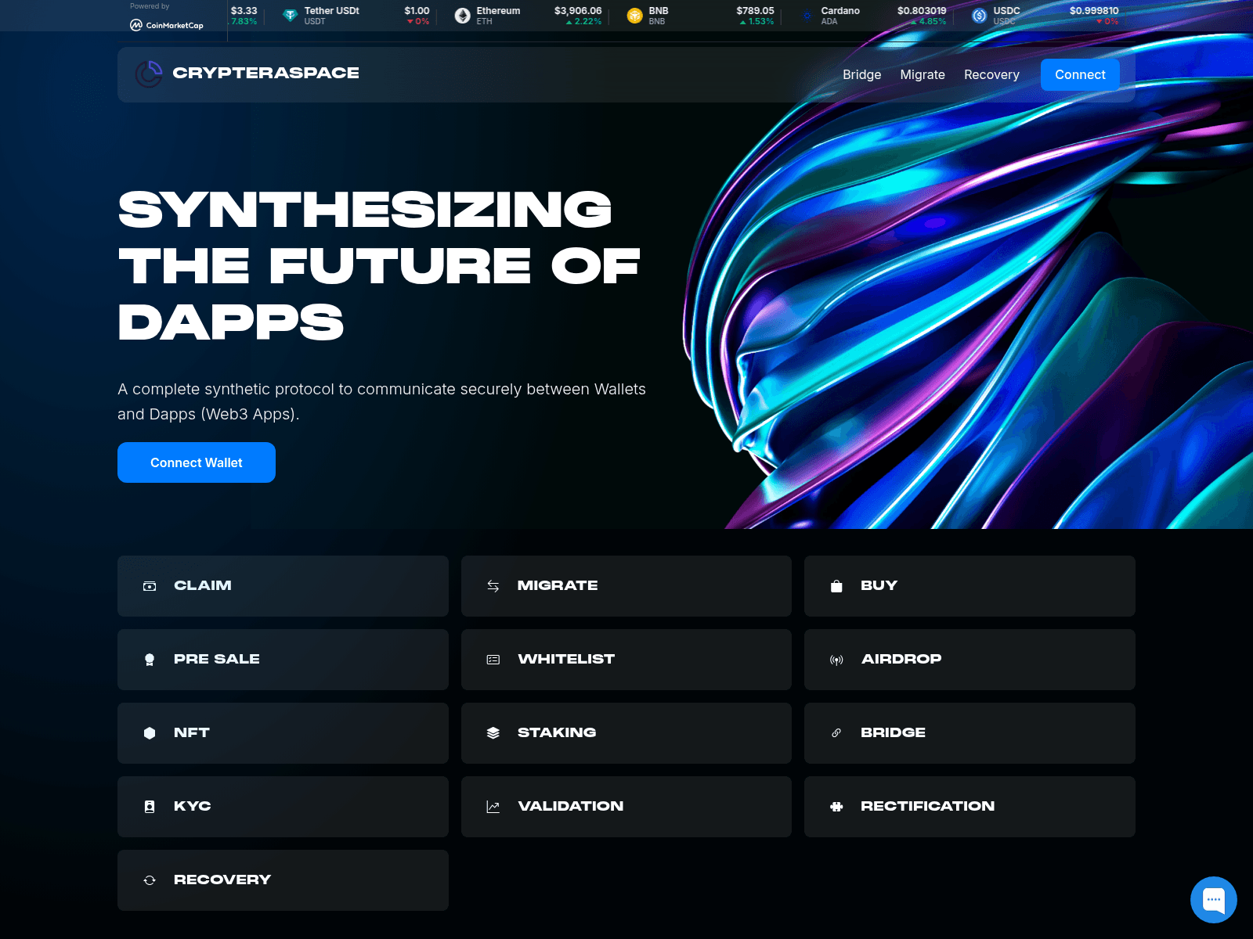This screenshot has height=939, width=1253.
Task: Click the Staking layers icon
Action: coord(493,733)
